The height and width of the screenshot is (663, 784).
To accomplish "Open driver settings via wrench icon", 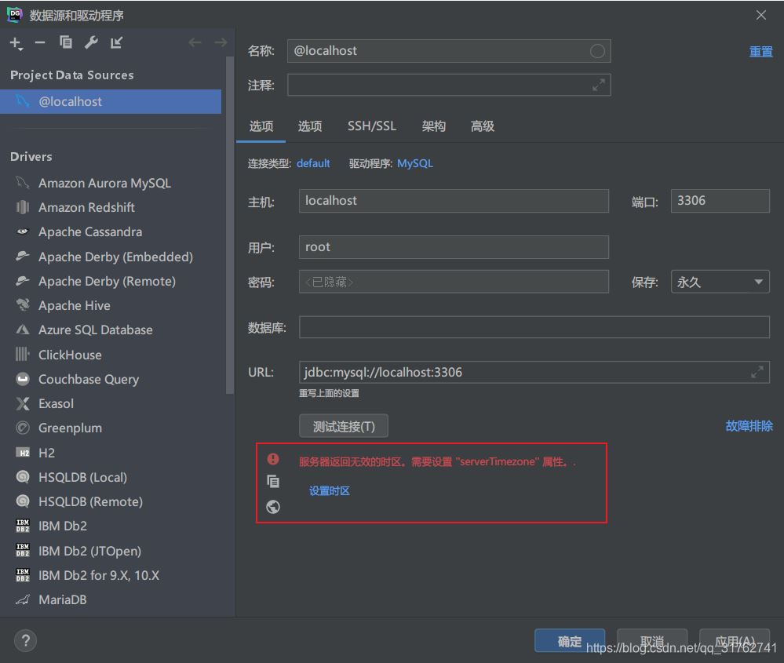I will (91, 43).
